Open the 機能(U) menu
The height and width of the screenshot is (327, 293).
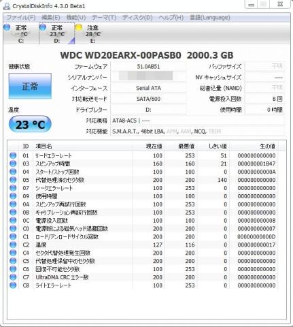tap(76, 18)
